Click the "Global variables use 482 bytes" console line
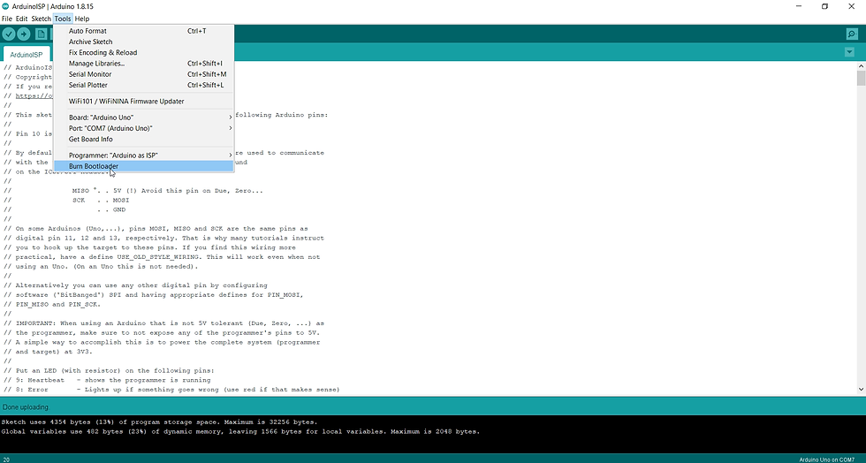The width and height of the screenshot is (866, 463). (240, 431)
